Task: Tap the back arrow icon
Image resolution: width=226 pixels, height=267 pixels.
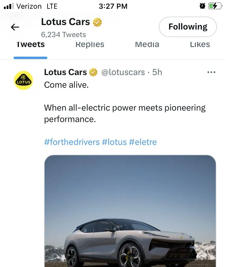Action: click(15, 27)
